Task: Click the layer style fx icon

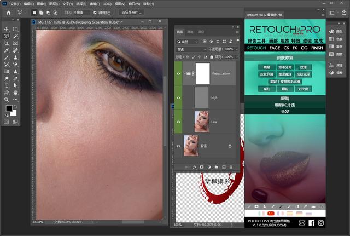Action: pyautogui.click(x=195, y=167)
